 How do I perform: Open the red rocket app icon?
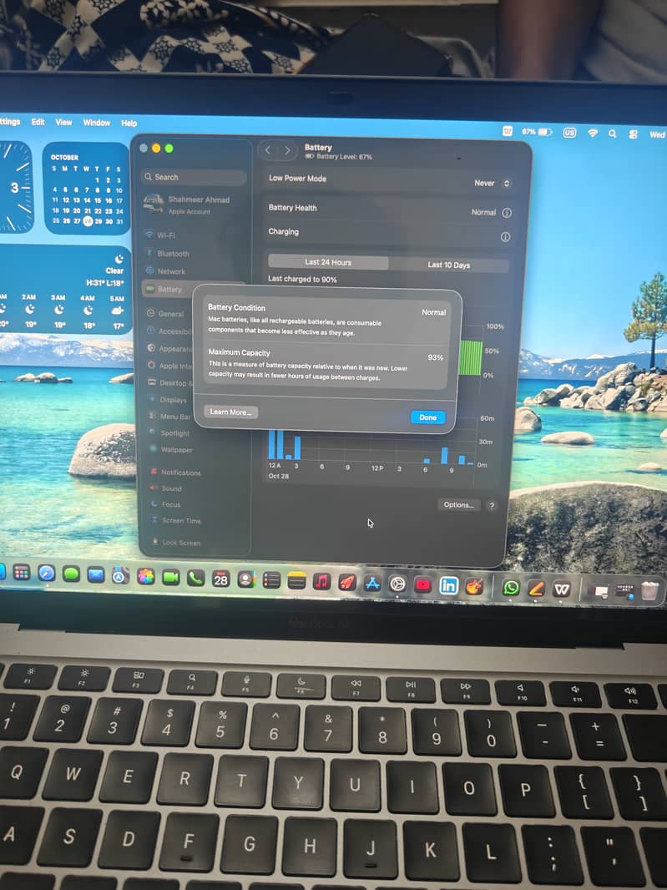[346, 583]
